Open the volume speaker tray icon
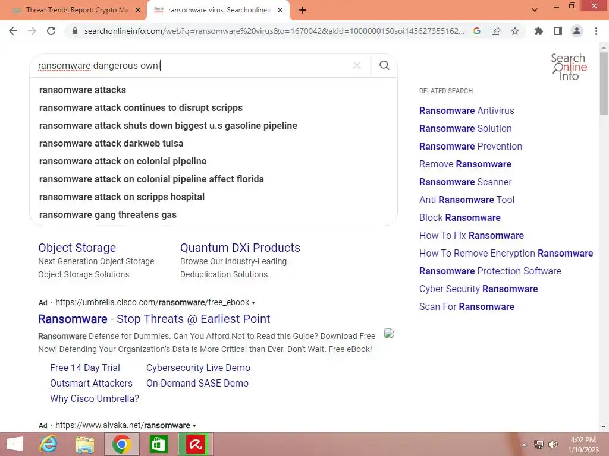 tap(553, 444)
